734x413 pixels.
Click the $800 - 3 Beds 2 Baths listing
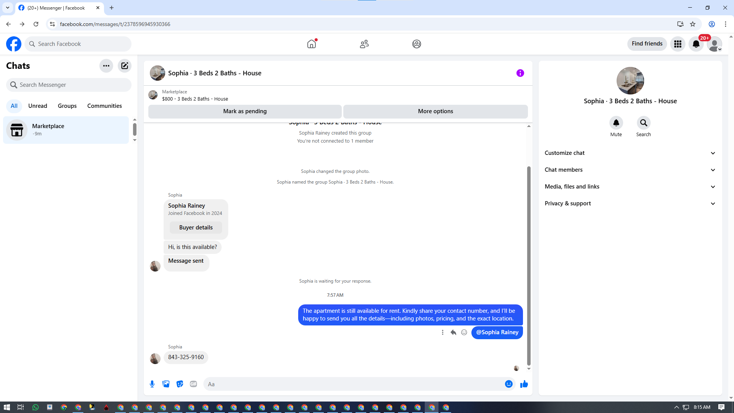tap(195, 99)
